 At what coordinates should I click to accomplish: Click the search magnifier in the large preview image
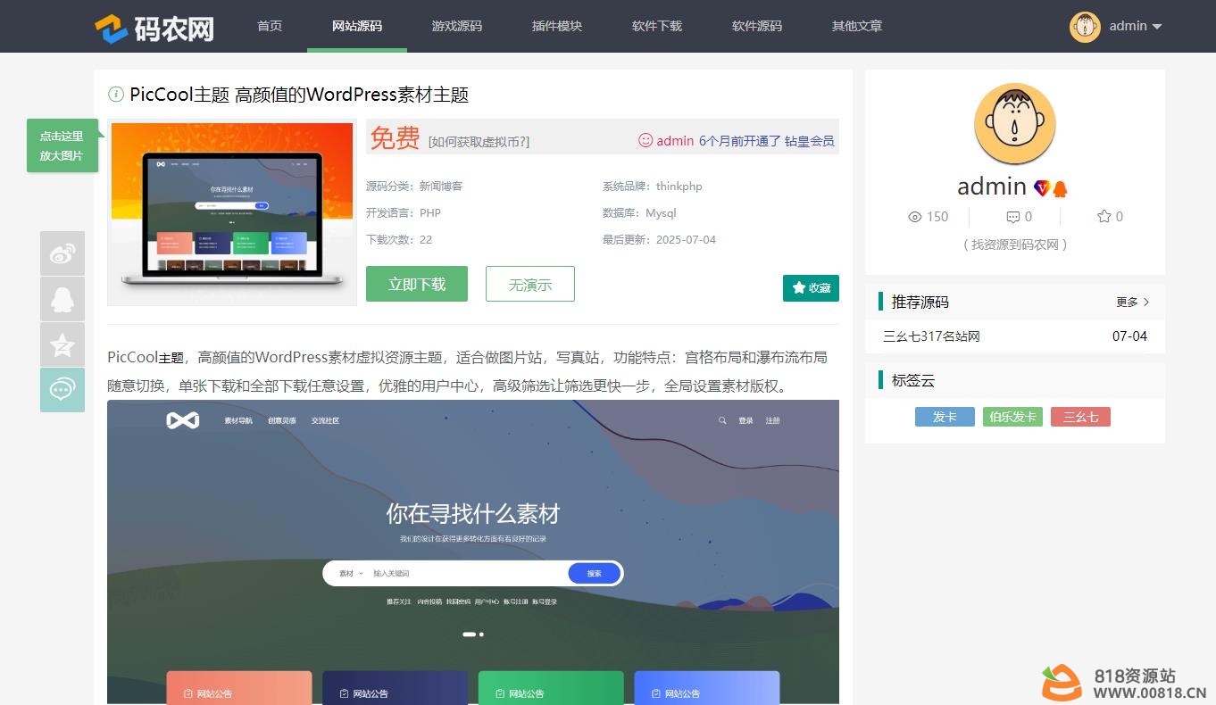(722, 420)
